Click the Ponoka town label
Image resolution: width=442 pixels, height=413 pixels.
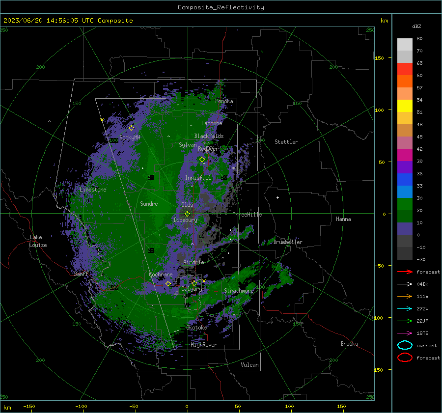tap(224, 101)
